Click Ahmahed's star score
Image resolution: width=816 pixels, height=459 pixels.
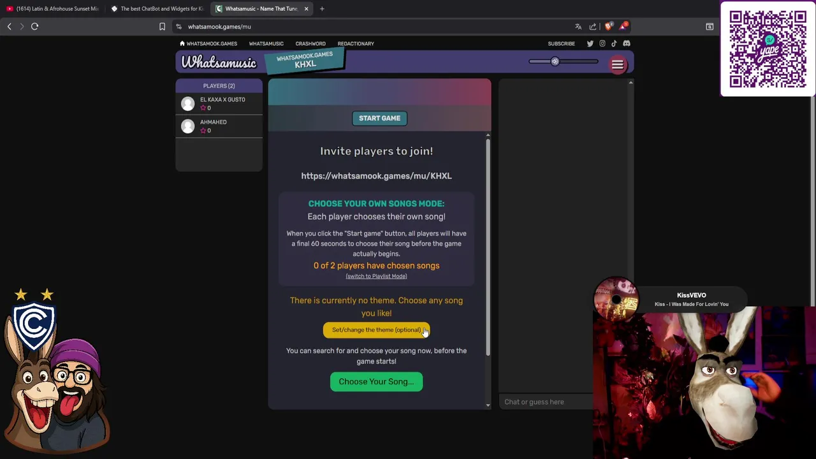tap(205, 131)
